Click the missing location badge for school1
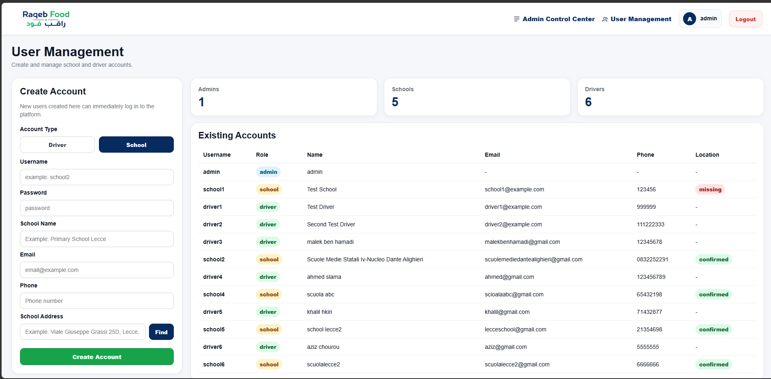 coord(710,189)
